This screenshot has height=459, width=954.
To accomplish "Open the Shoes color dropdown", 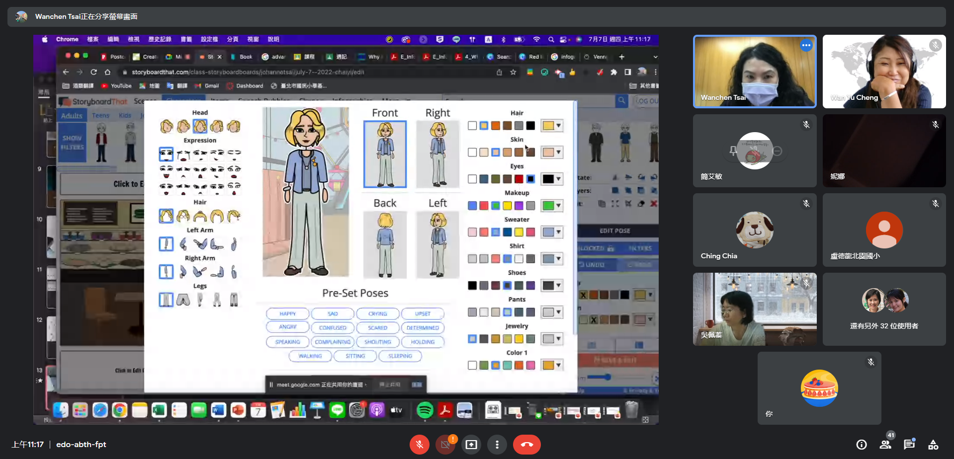I will click(552, 285).
